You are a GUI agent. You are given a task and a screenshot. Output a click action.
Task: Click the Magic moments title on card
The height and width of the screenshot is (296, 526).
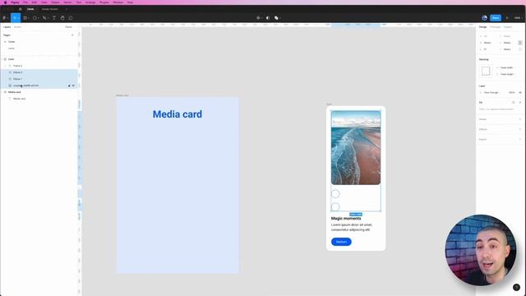(346, 218)
